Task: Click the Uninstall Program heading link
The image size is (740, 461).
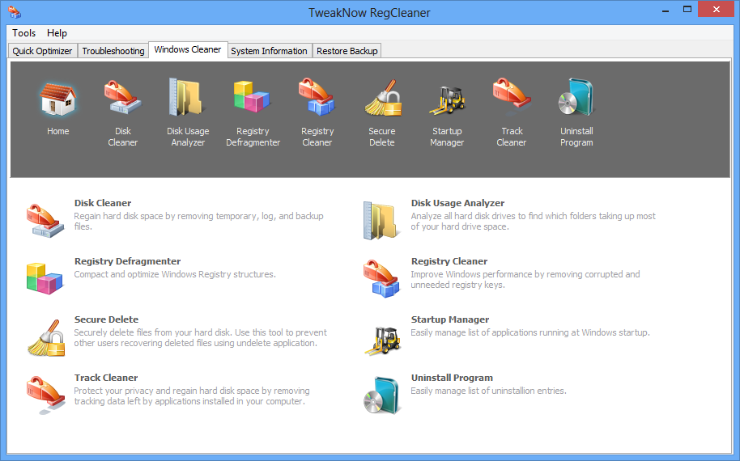Action: click(452, 378)
